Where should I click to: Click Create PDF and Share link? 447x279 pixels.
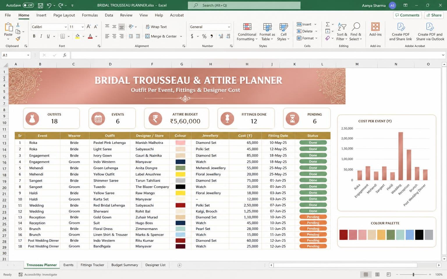tap(400, 32)
